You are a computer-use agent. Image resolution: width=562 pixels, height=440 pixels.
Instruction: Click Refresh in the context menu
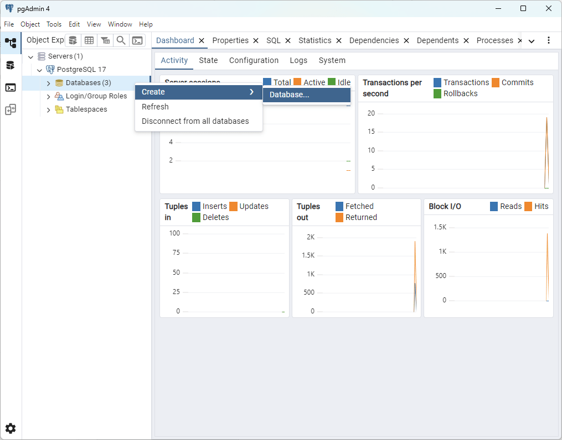155,107
